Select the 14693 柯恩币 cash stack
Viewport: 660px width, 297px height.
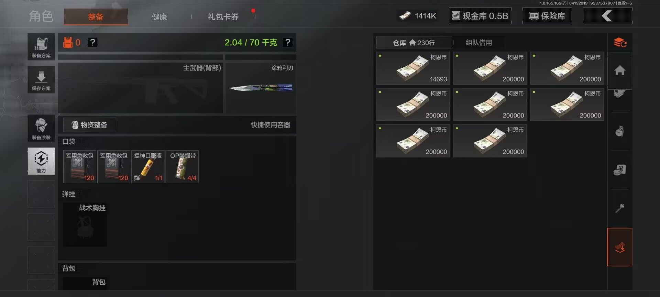tap(413, 68)
